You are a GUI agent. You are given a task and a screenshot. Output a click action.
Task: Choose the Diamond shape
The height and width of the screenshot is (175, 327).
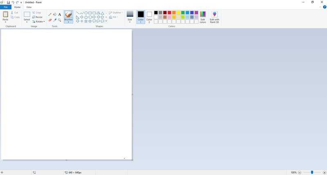pos(82,17)
